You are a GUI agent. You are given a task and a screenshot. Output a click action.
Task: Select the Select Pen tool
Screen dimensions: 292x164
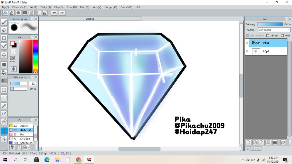4,114
